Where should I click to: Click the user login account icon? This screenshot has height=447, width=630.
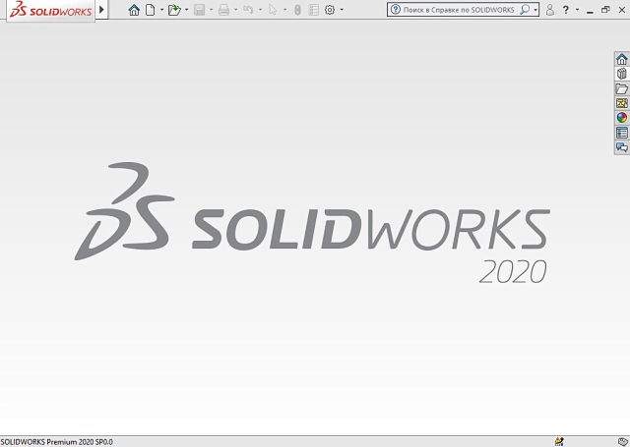549,10
